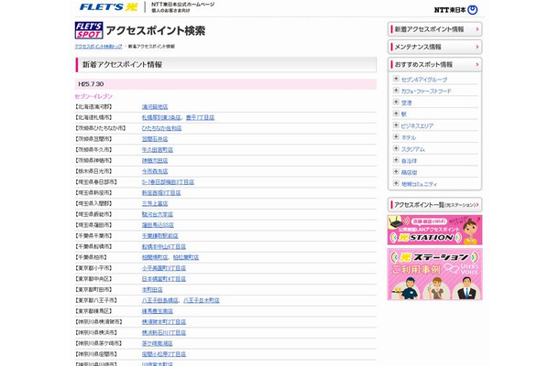Expand the 空港 plus icon
The image size is (559, 366).
click(396, 102)
